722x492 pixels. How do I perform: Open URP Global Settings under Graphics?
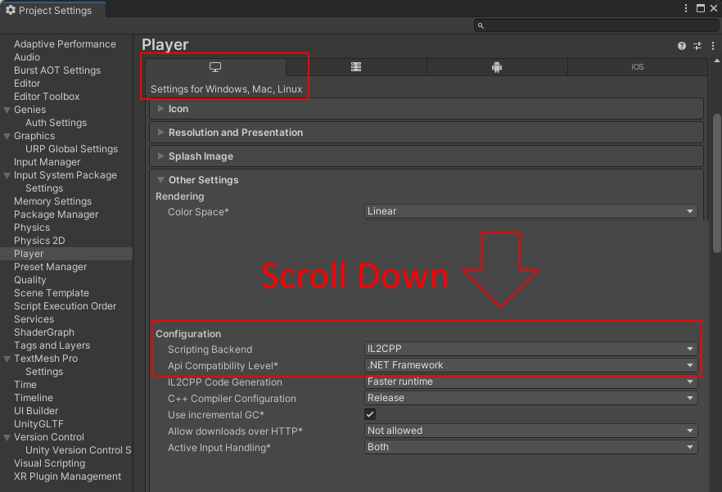pos(71,149)
